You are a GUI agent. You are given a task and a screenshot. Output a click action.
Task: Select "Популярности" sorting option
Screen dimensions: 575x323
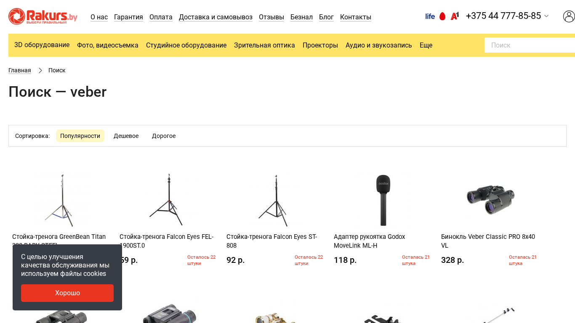point(80,136)
